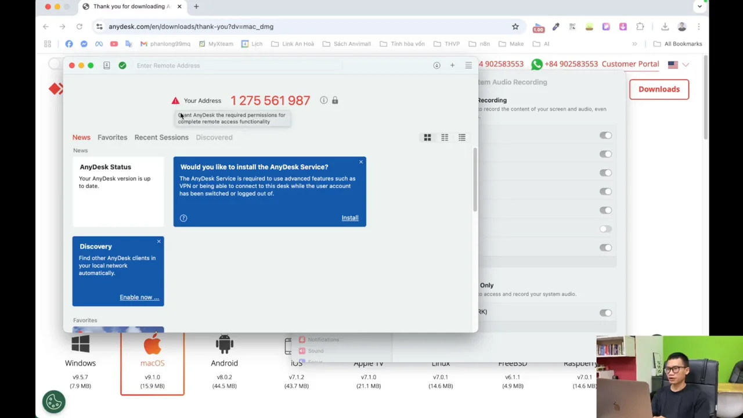
Task: Open the Sách Anvimall bookmark folder
Action: 347,44
